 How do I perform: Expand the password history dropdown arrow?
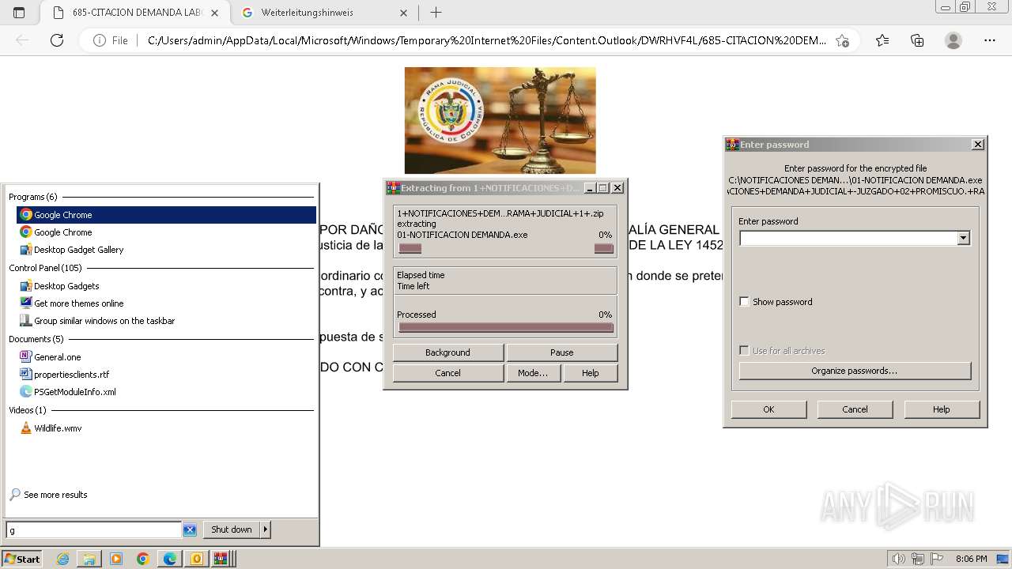tap(963, 238)
